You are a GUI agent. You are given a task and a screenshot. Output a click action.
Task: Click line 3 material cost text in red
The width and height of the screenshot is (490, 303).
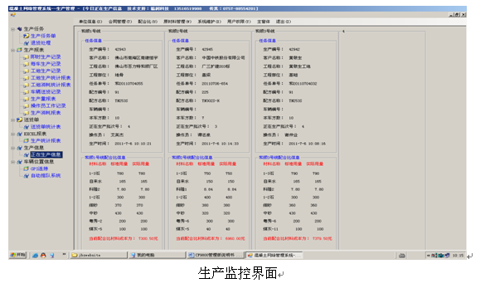click(298, 238)
